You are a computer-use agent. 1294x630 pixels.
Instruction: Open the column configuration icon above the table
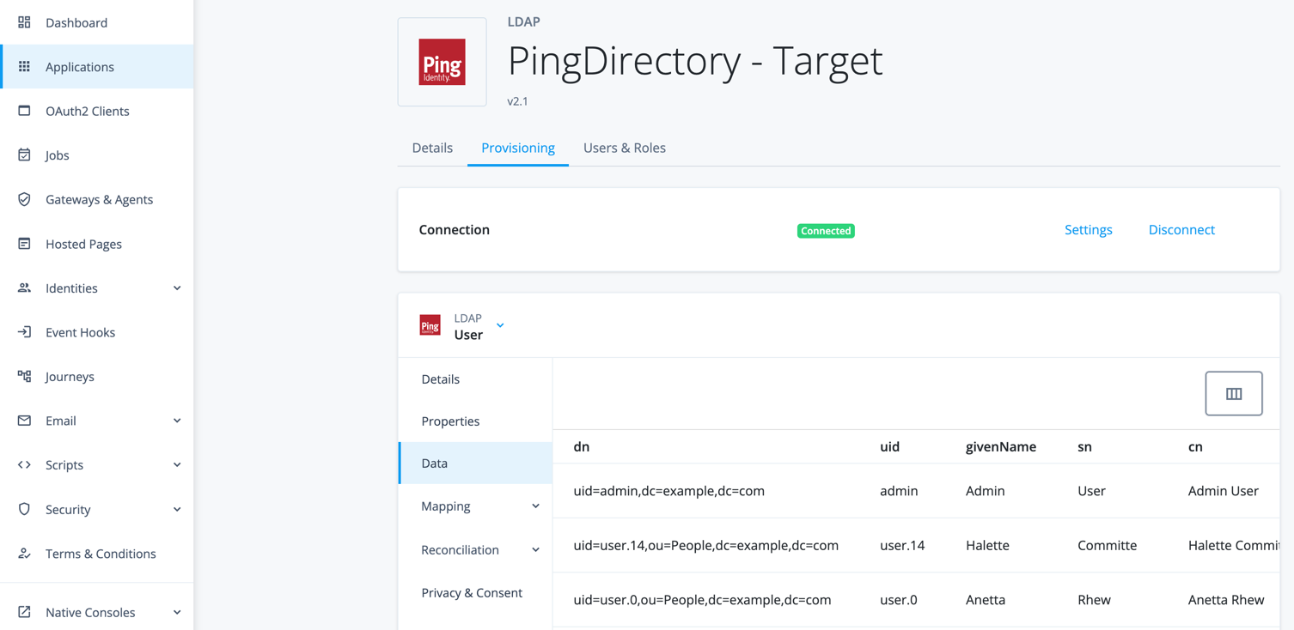(1234, 393)
